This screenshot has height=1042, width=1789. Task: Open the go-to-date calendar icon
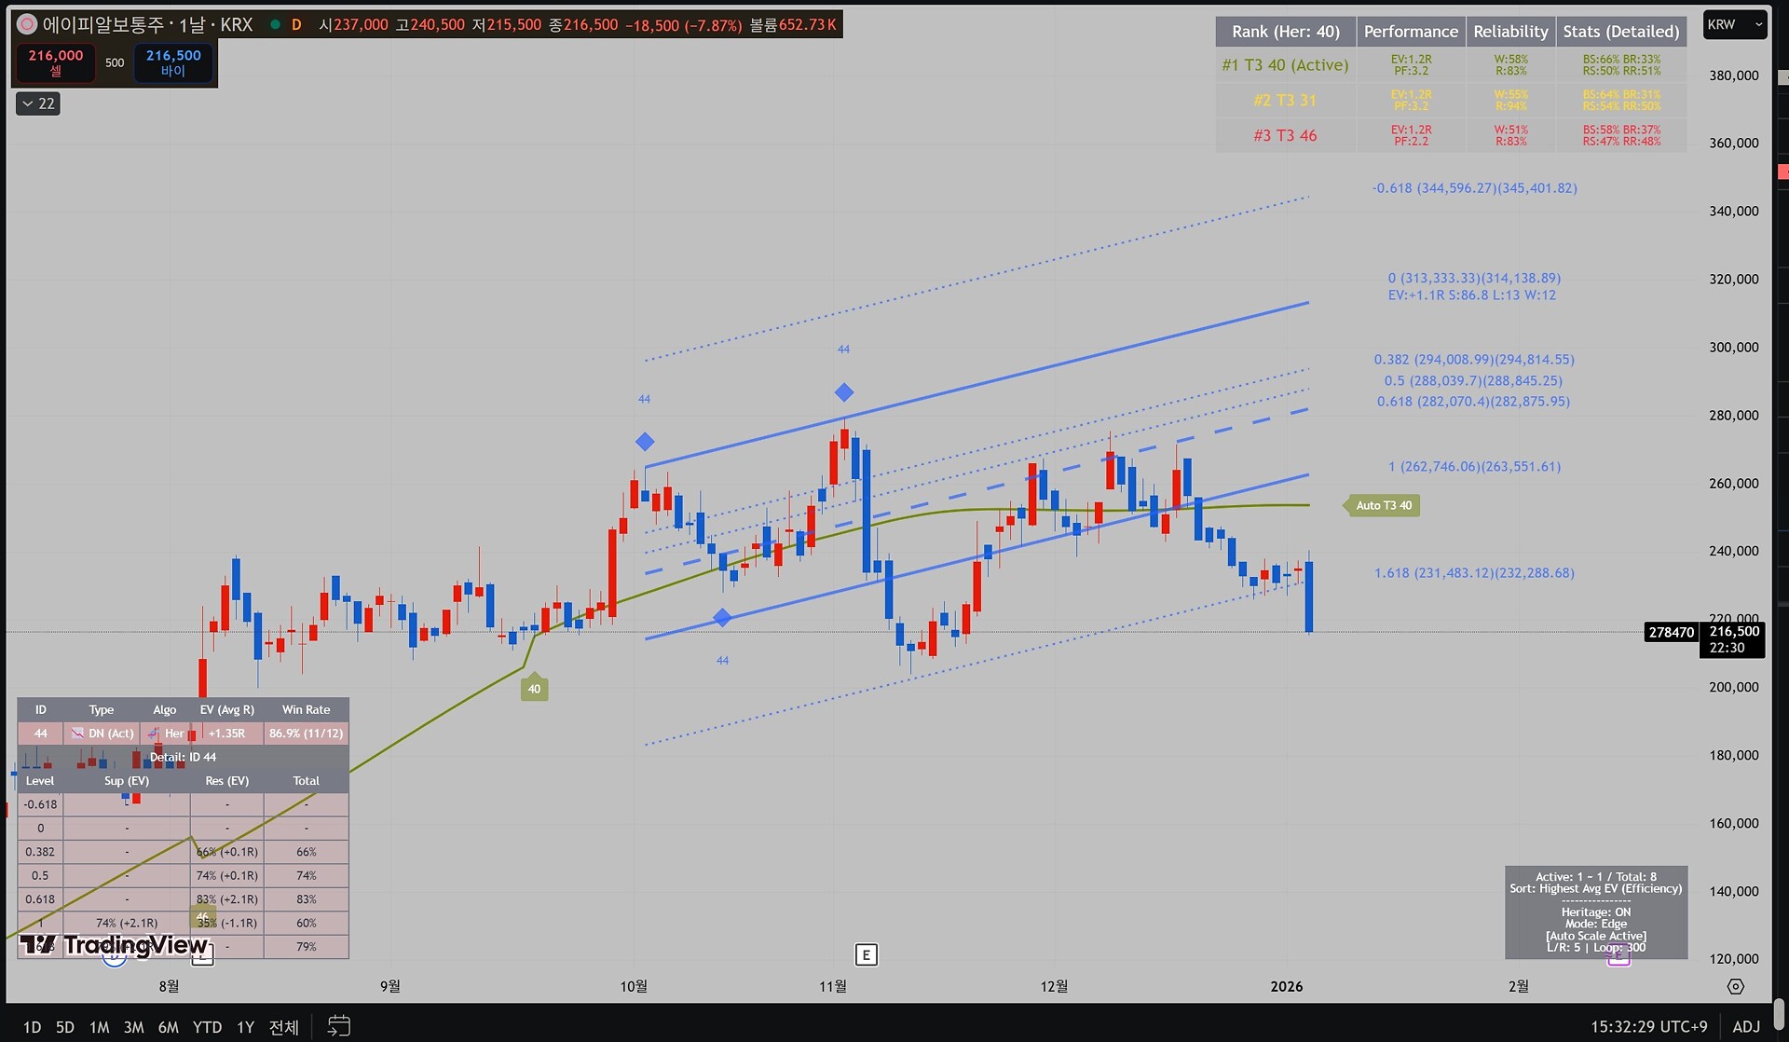(339, 1026)
